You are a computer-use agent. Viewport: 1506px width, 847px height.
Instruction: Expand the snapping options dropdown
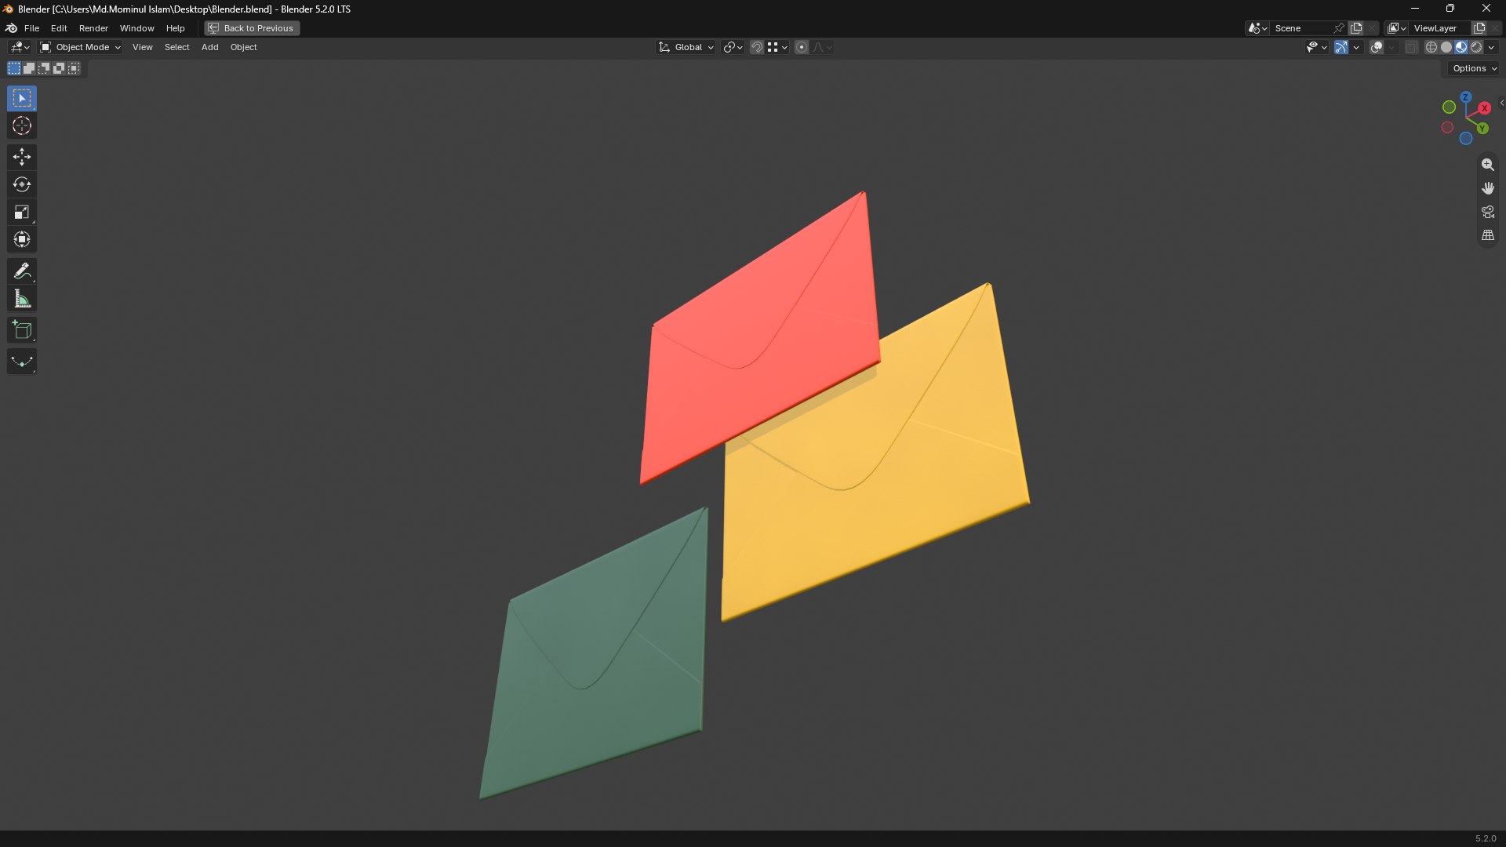coord(777,48)
